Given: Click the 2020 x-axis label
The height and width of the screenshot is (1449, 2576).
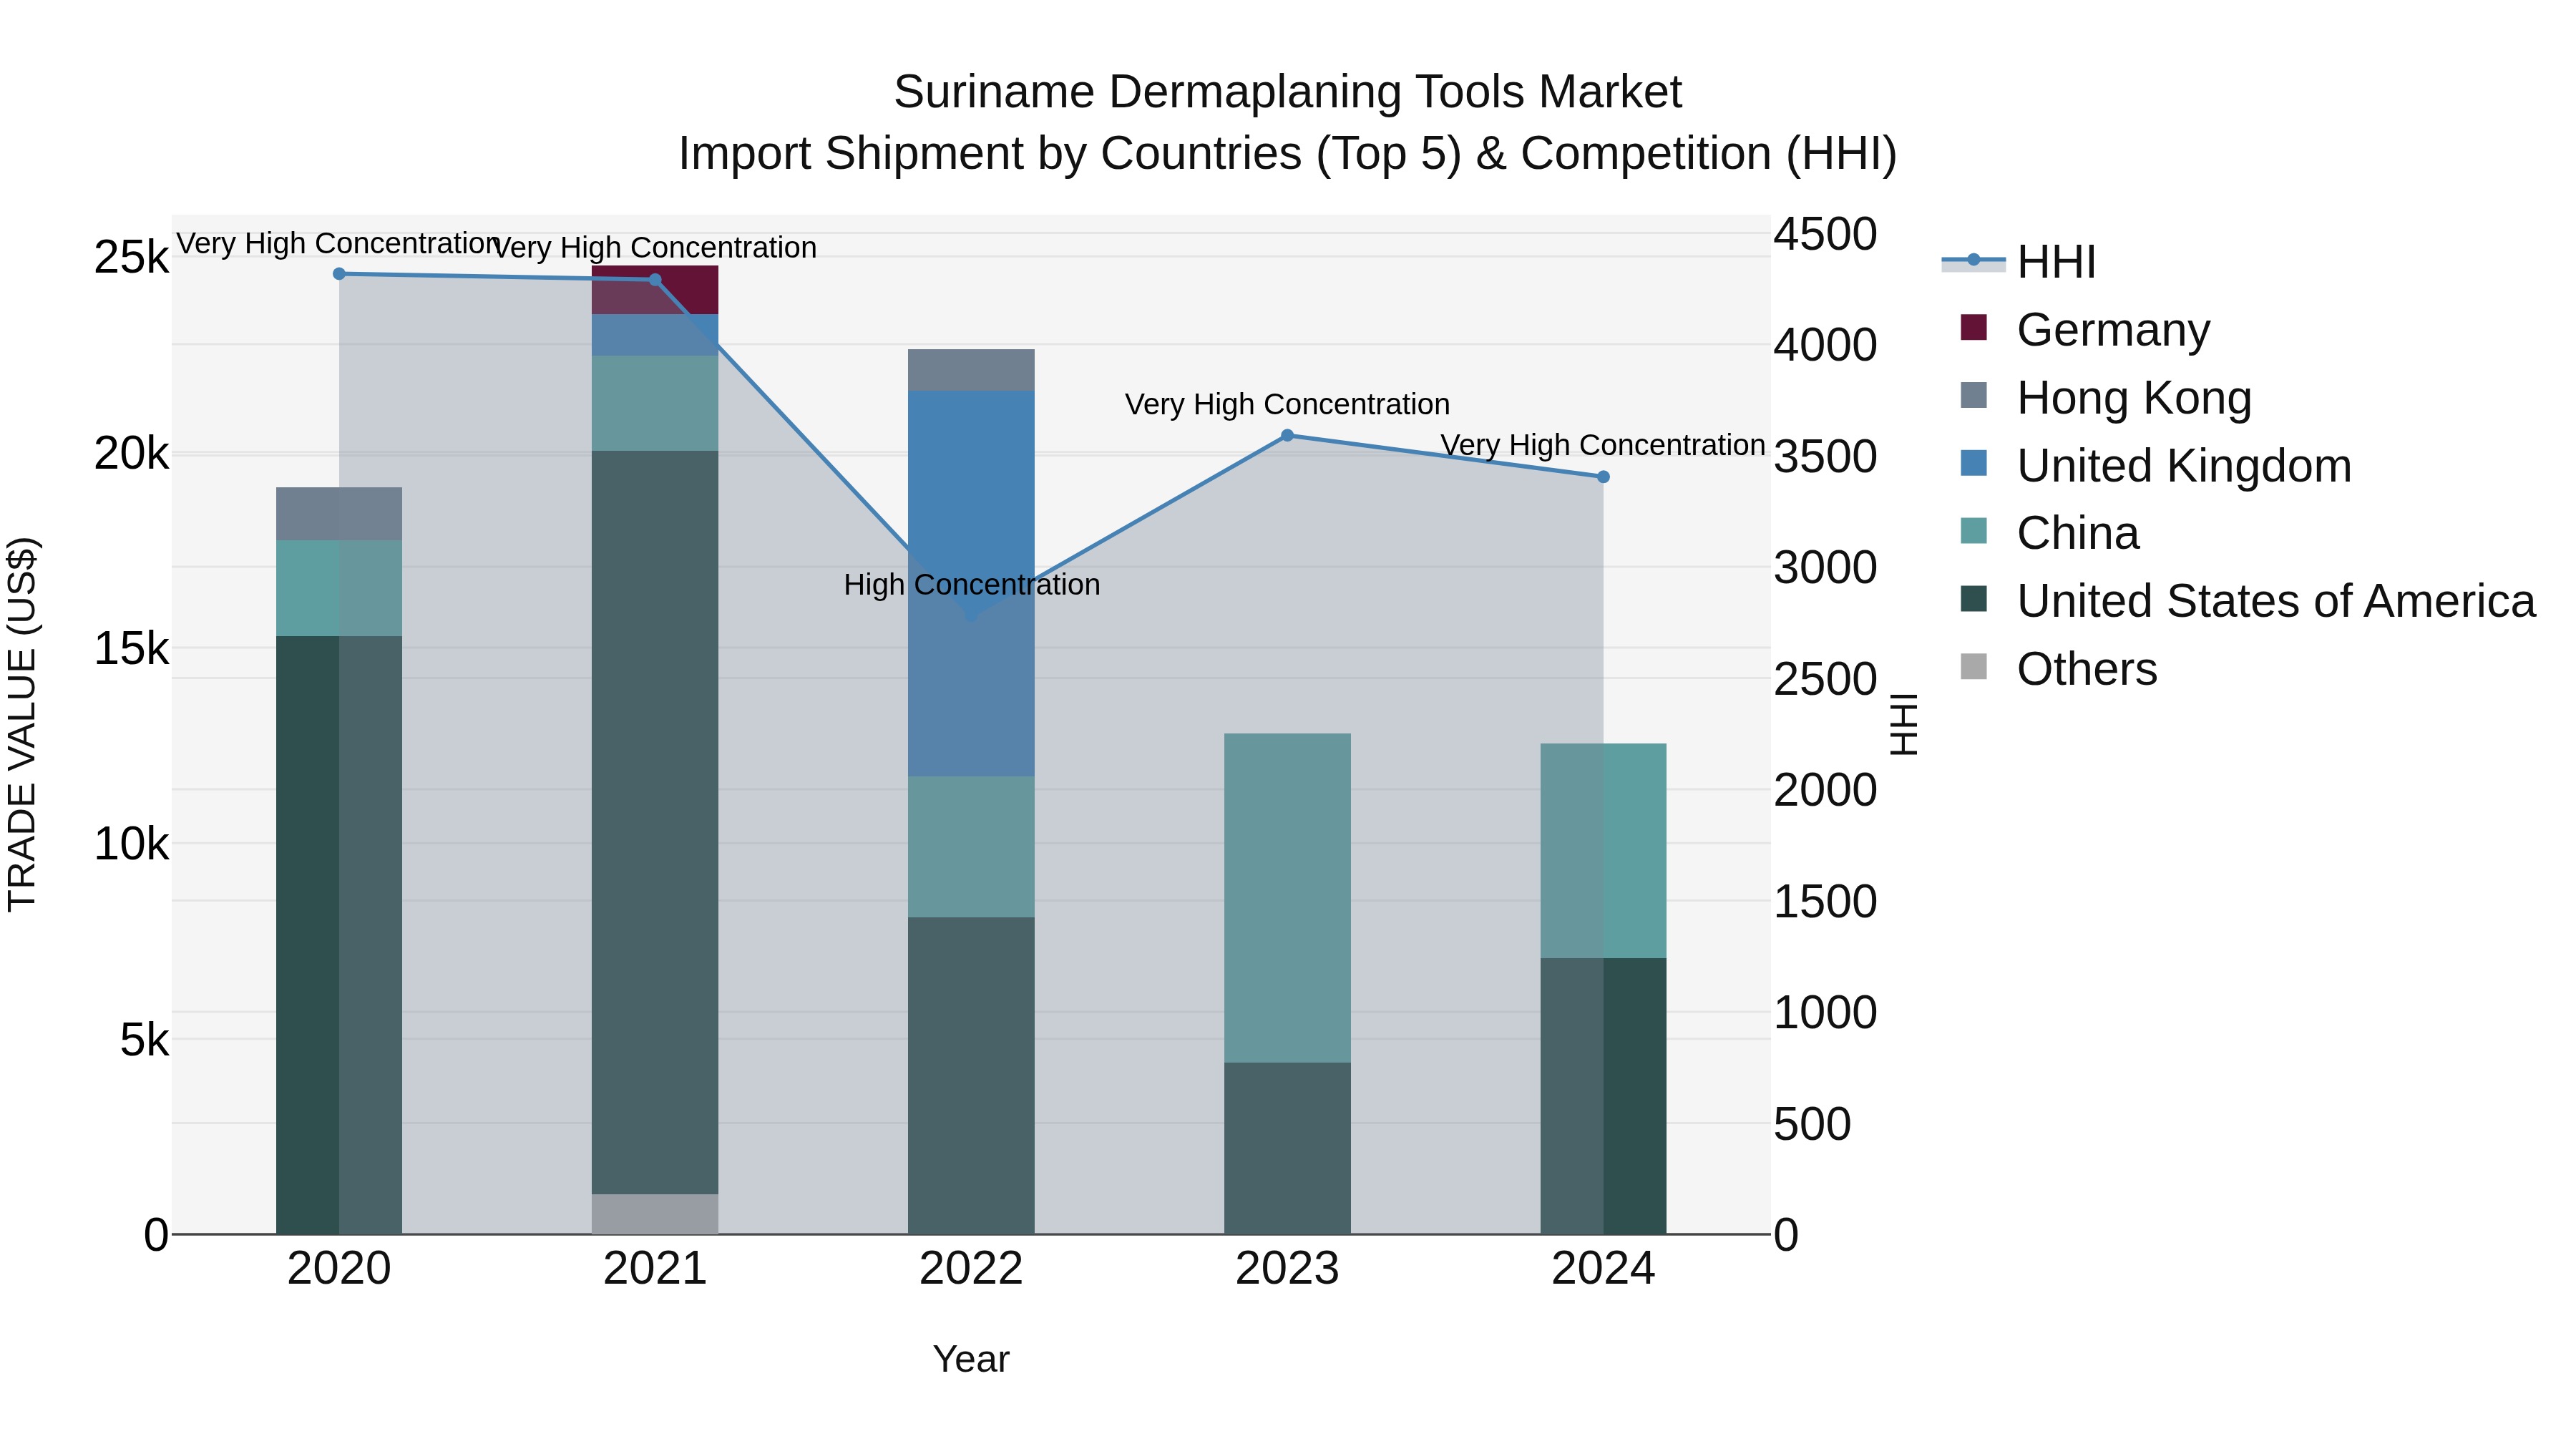Looking at the screenshot, I should pyautogui.click(x=339, y=1269).
